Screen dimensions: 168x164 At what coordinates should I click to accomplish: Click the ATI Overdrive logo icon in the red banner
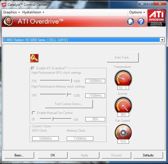tap(8, 21)
